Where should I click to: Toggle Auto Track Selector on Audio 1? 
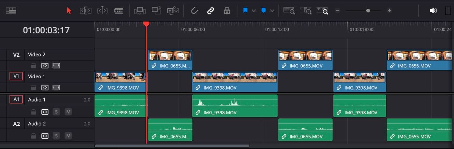(x=45, y=112)
